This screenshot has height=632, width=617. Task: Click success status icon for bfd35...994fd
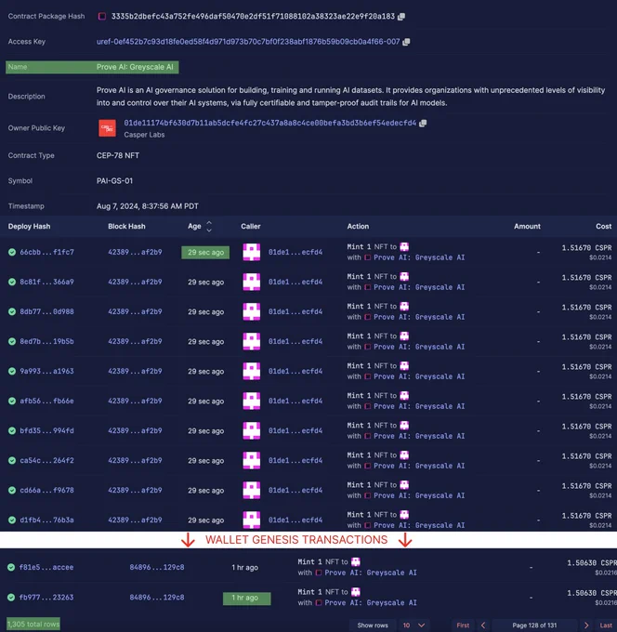coord(12,431)
